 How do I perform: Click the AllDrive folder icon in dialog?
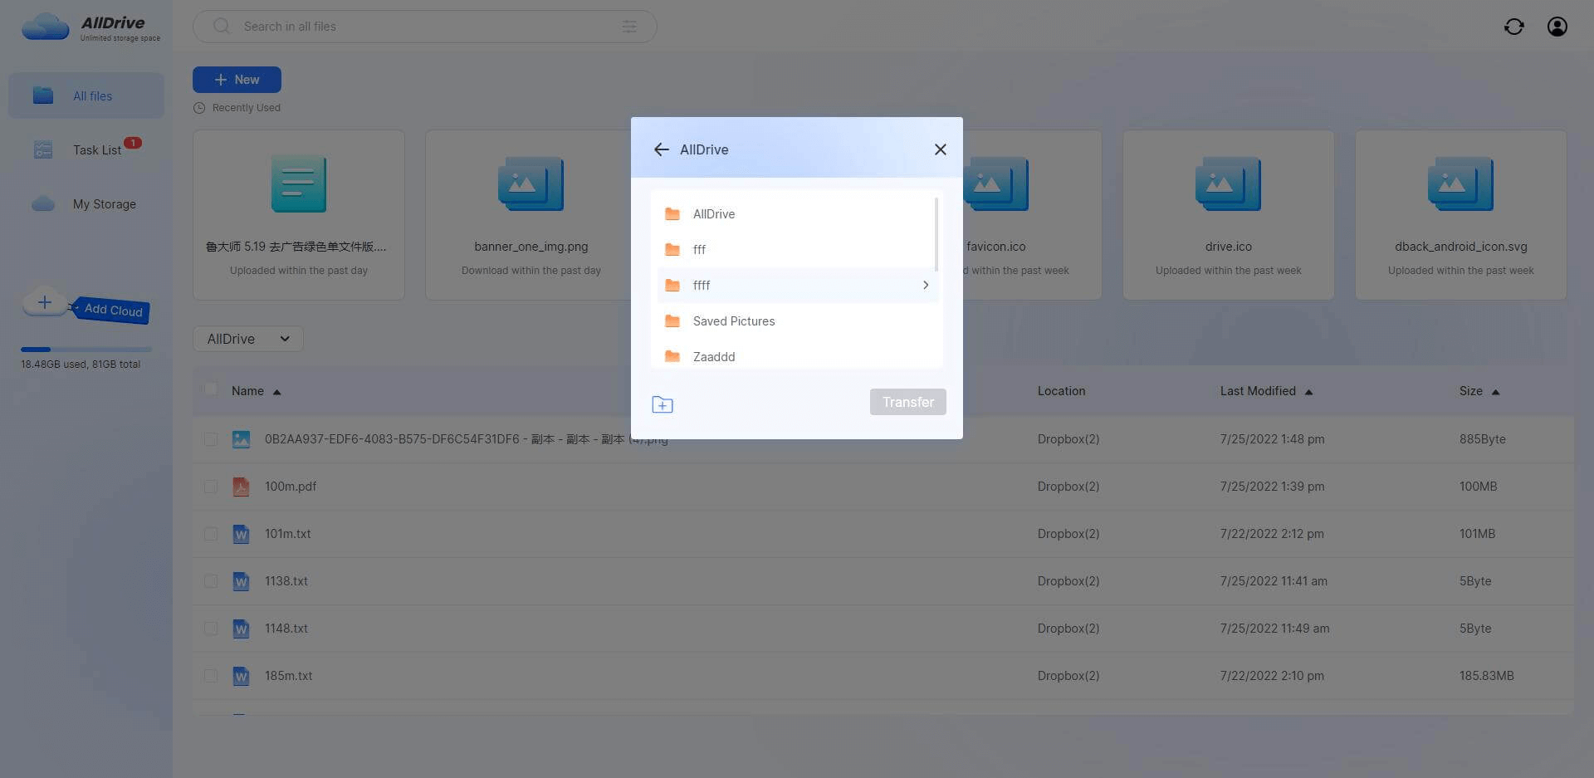[672, 214]
